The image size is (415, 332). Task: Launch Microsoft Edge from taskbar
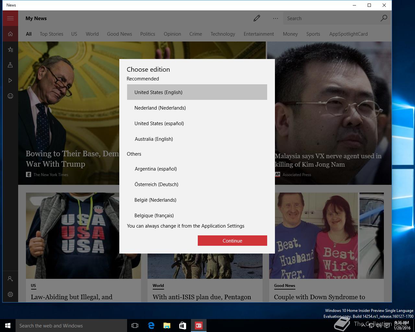click(x=151, y=326)
